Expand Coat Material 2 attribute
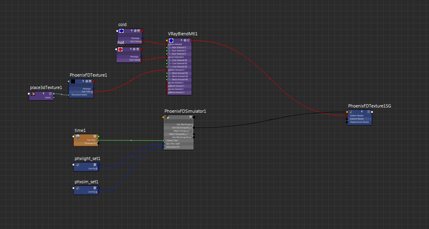 [169, 89]
